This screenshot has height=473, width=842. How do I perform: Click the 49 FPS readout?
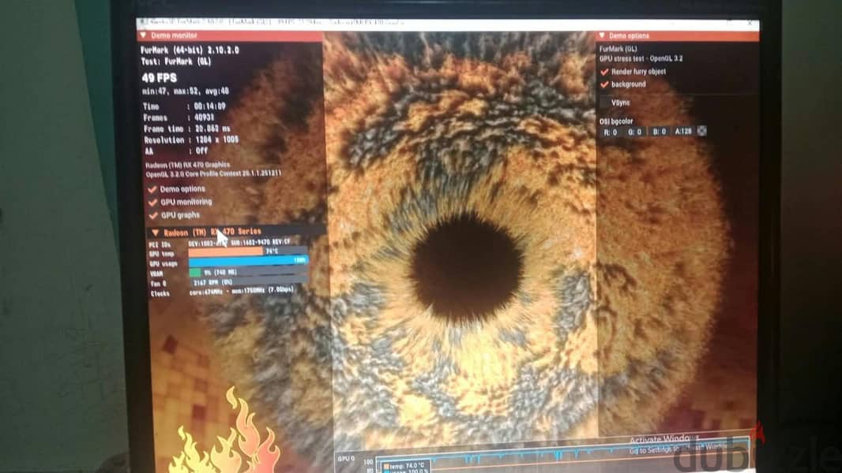click(160, 78)
